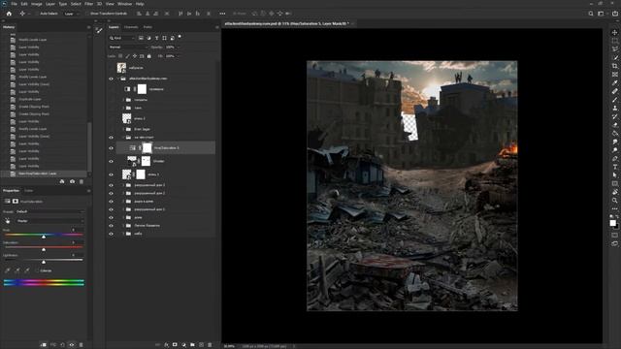Select the Type tool in the toolbar

pyautogui.click(x=614, y=167)
